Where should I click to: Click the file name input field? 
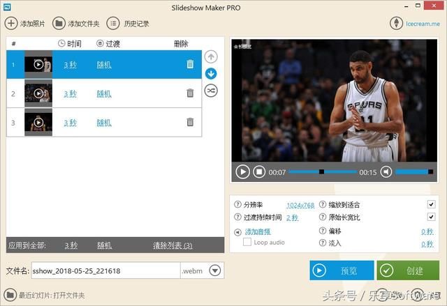tap(105, 270)
